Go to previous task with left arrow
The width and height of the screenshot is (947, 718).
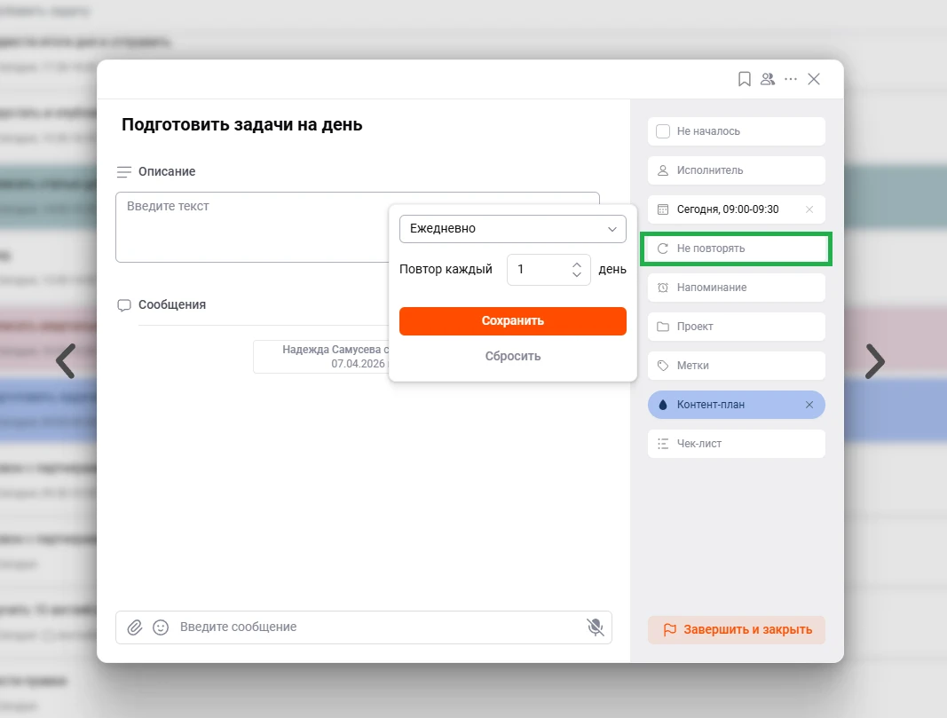[x=66, y=361]
